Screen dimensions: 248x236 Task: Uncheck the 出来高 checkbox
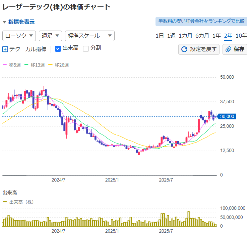point(58,48)
